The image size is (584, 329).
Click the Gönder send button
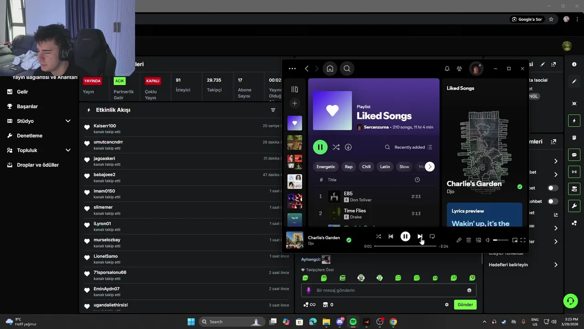coord(465,305)
